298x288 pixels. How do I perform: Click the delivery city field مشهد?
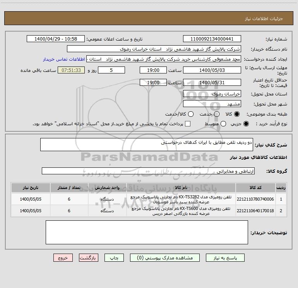click(x=212, y=104)
